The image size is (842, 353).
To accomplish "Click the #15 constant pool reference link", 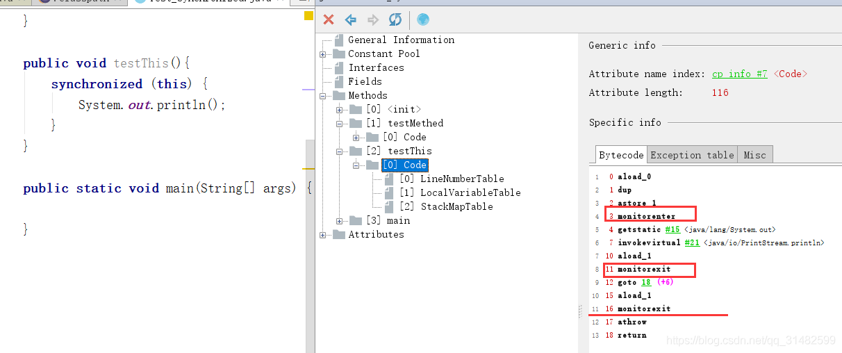I will (672, 229).
